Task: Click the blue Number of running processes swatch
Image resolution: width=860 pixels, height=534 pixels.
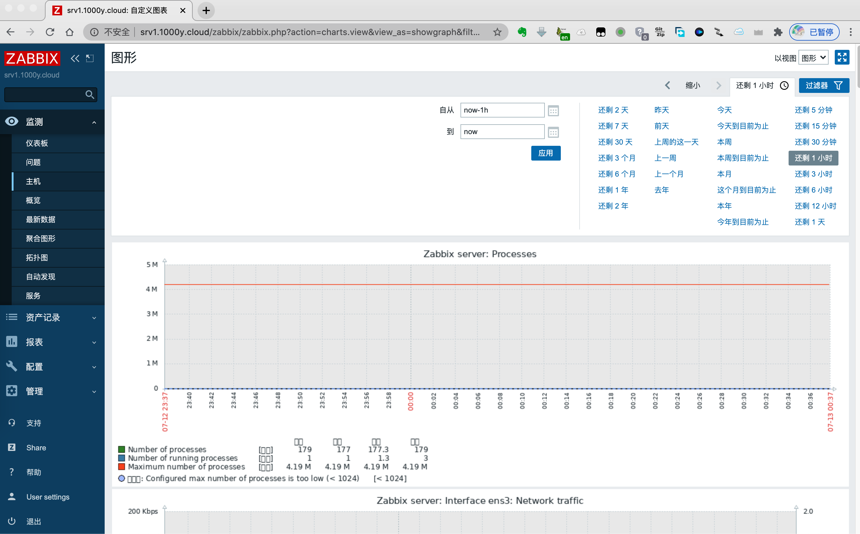Action: pyautogui.click(x=122, y=458)
